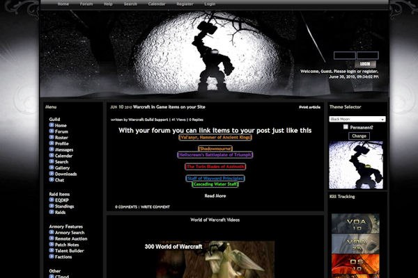Screen dimensions: 418x278
Task: Click the arrow icon next to Downloads
Action: 52,174
